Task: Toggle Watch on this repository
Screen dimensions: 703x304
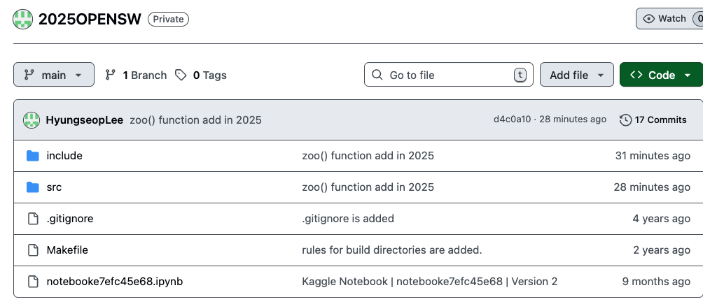Action: [665, 19]
